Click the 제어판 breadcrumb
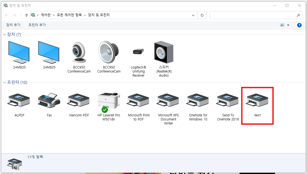This screenshot has height=174, width=307. click(x=46, y=15)
